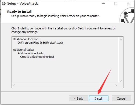Click the VoiceAttack logo in the header
The width and height of the screenshot is (135, 105).
point(127,15)
